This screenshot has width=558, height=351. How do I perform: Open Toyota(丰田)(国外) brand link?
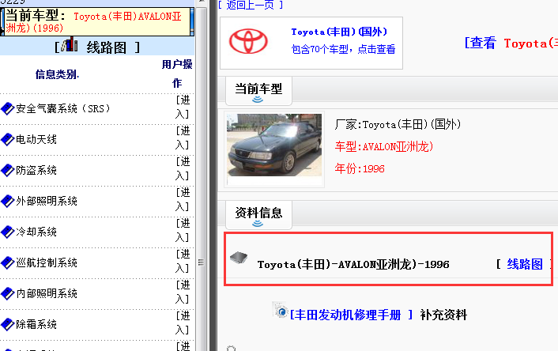pyautogui.click(x=339, y=32)
